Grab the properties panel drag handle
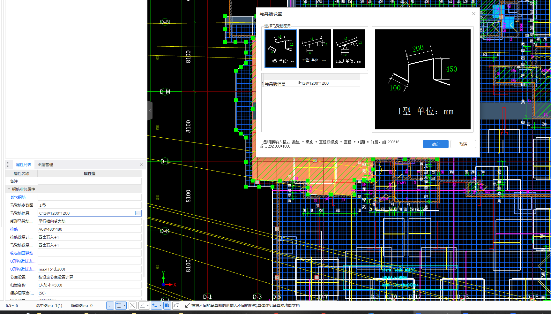This screenshot has width=551, height=314. (x=8, y=165)
